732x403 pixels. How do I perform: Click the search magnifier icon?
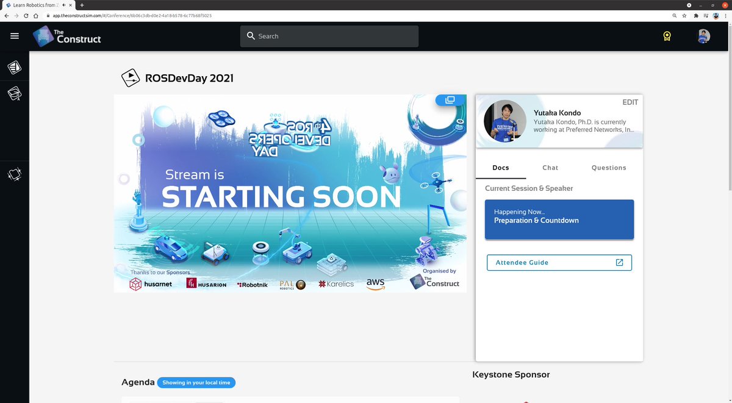pos(251,36)
